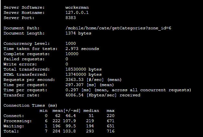Click the median column header

(91, 111)
